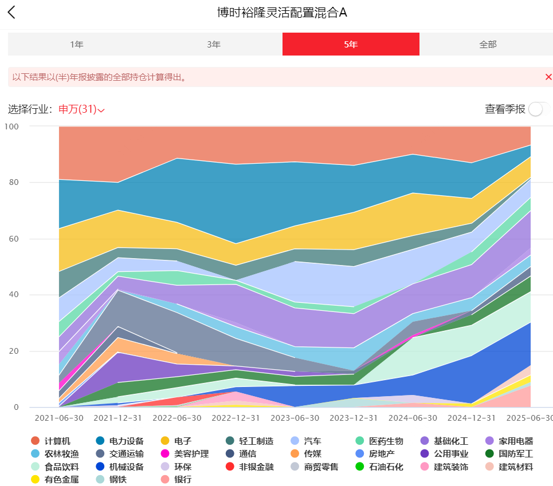This screenshot has width=553, height=486.
Task: Open the 申万(31) industry dropdown
Action: [81, 109]
